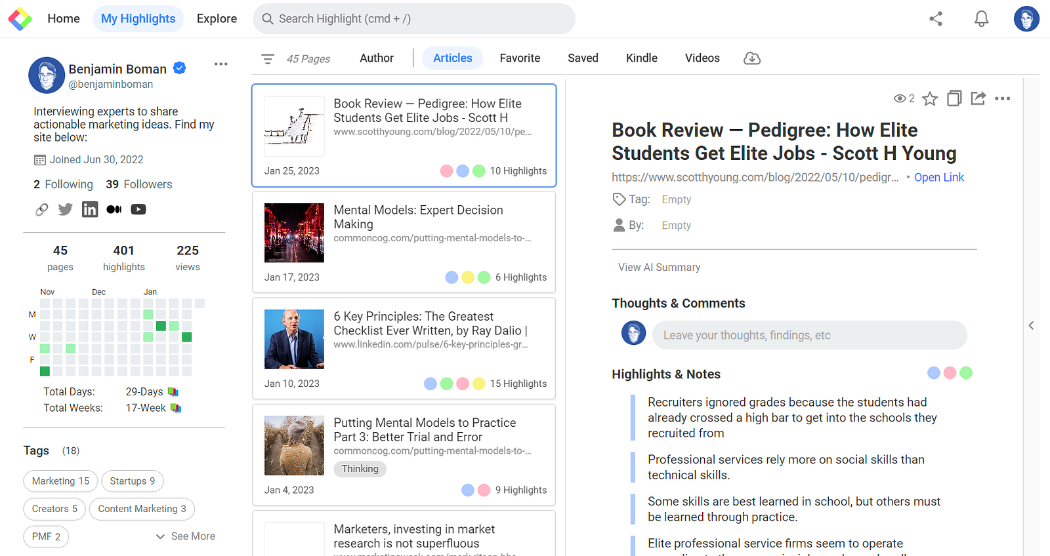Click the views eye icon in the article panel

click(900, 98)
